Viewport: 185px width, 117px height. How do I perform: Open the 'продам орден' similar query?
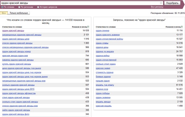tap(103, 81)
